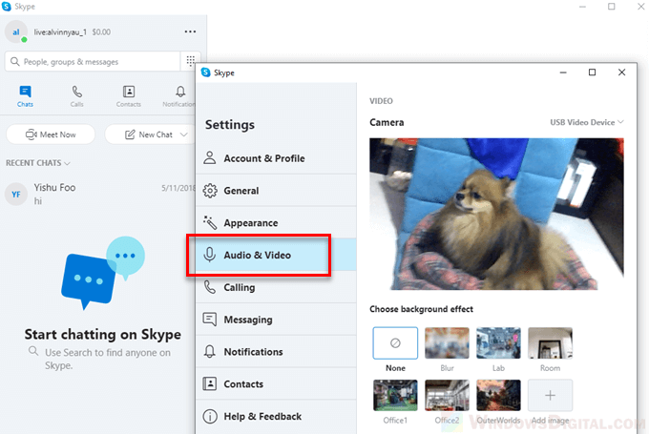Open the Chats tab in Skype
This screenshot has height=434, width=649.
tap(25, 96)
